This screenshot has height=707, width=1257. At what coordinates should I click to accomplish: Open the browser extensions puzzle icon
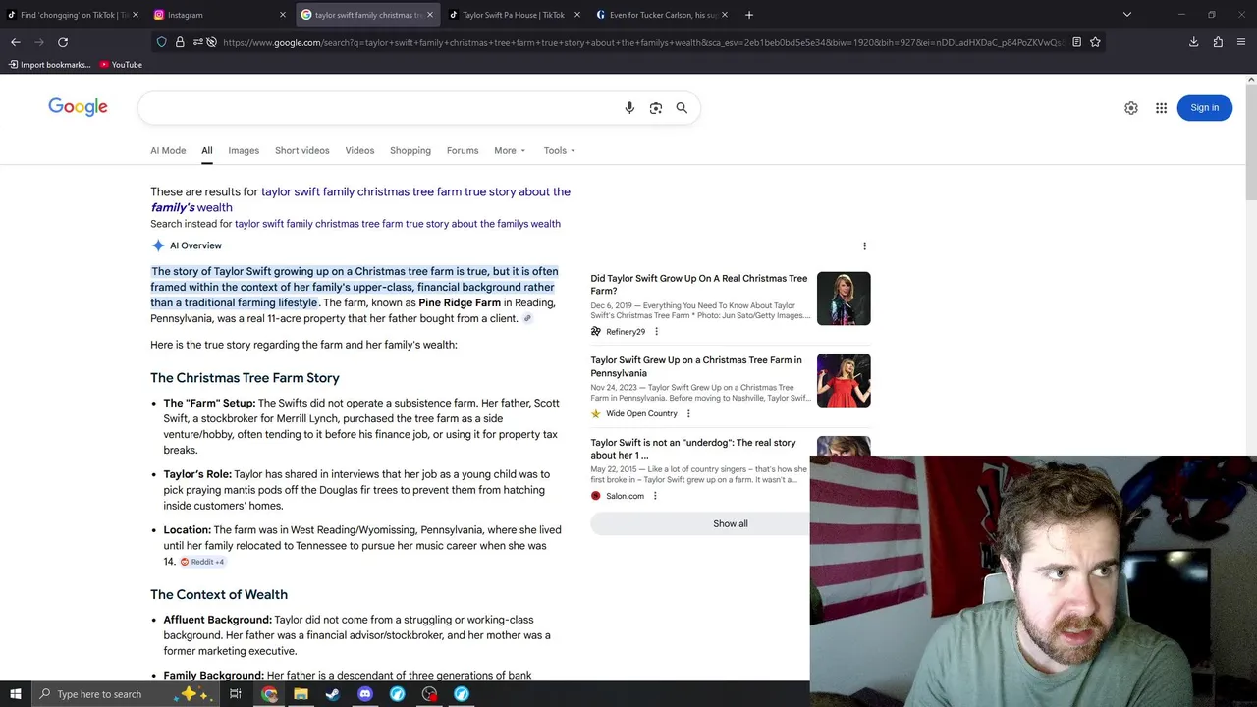(1218, 42)
